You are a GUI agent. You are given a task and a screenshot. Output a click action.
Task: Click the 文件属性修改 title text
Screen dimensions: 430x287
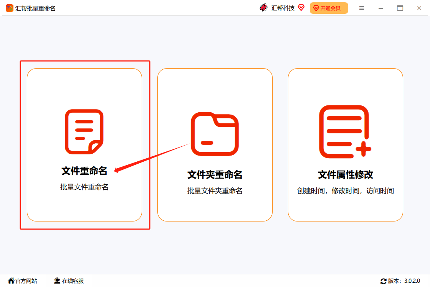point(345,175)
